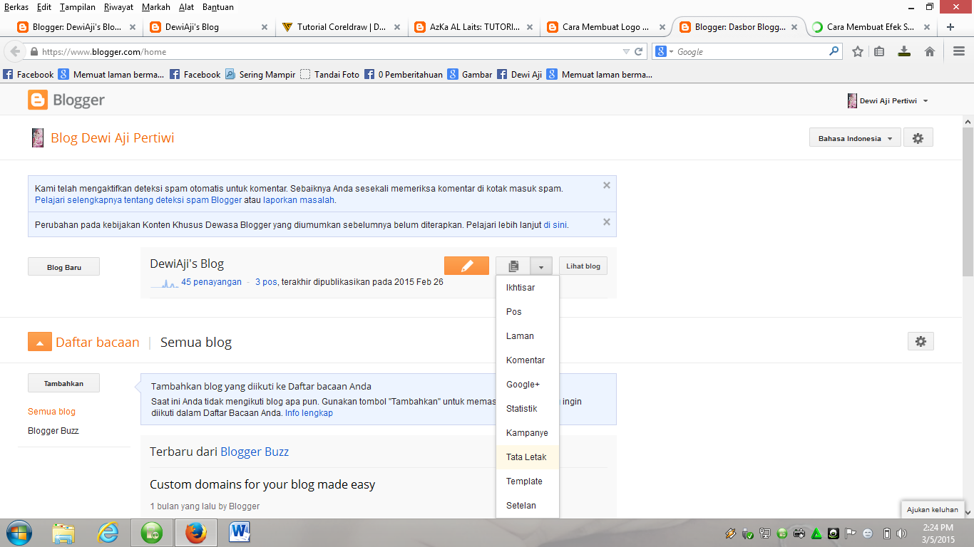
Task: Open the Markah menu
Action: click(156, 7)
